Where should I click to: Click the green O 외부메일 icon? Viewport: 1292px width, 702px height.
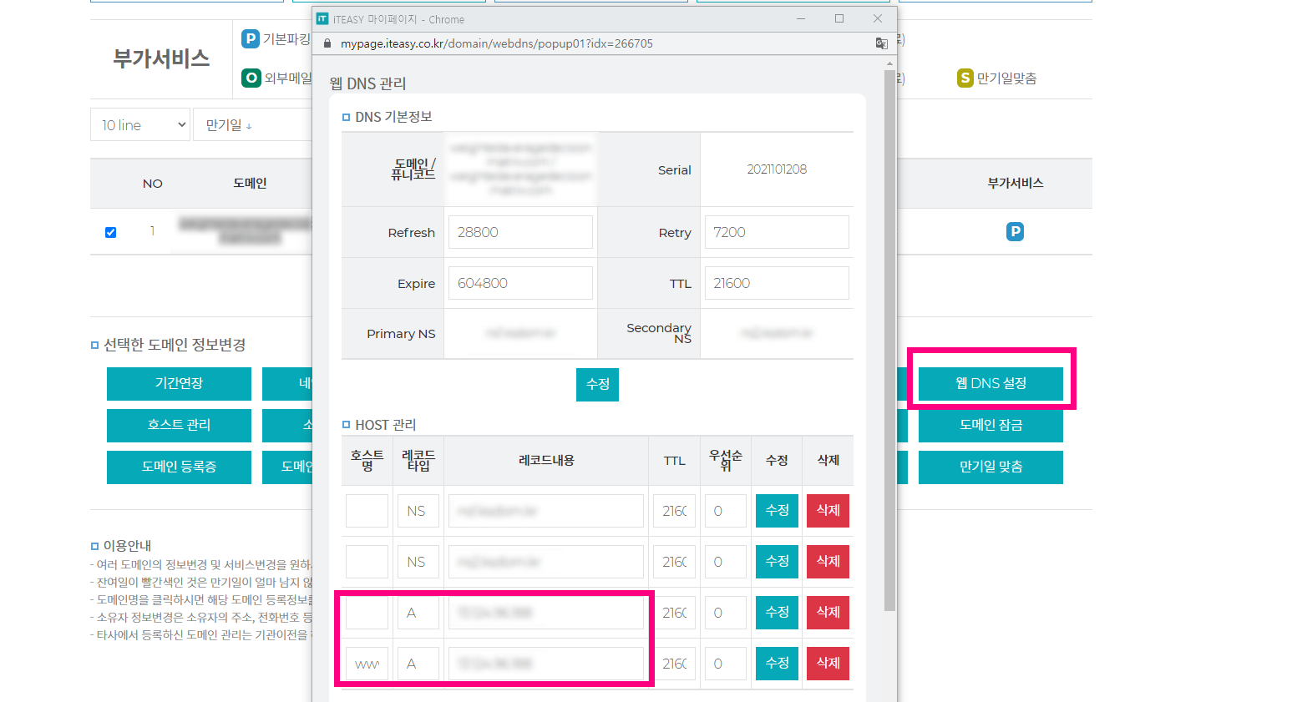coord(251,78)
